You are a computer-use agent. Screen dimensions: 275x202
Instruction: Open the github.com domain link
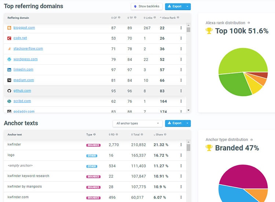coord(22,91)
